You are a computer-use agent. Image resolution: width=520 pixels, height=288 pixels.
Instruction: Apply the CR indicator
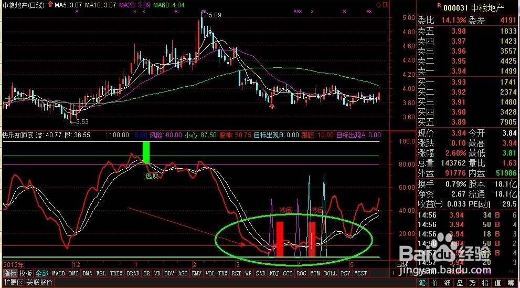tap(146, 273)
